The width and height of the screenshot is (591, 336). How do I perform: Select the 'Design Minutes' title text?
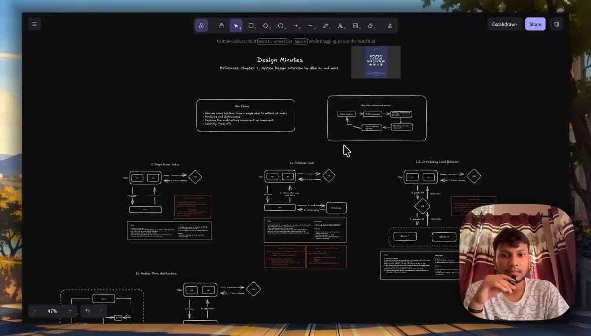280,60
